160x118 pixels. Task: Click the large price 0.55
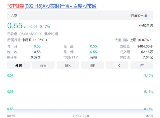(x=15, y=26)
